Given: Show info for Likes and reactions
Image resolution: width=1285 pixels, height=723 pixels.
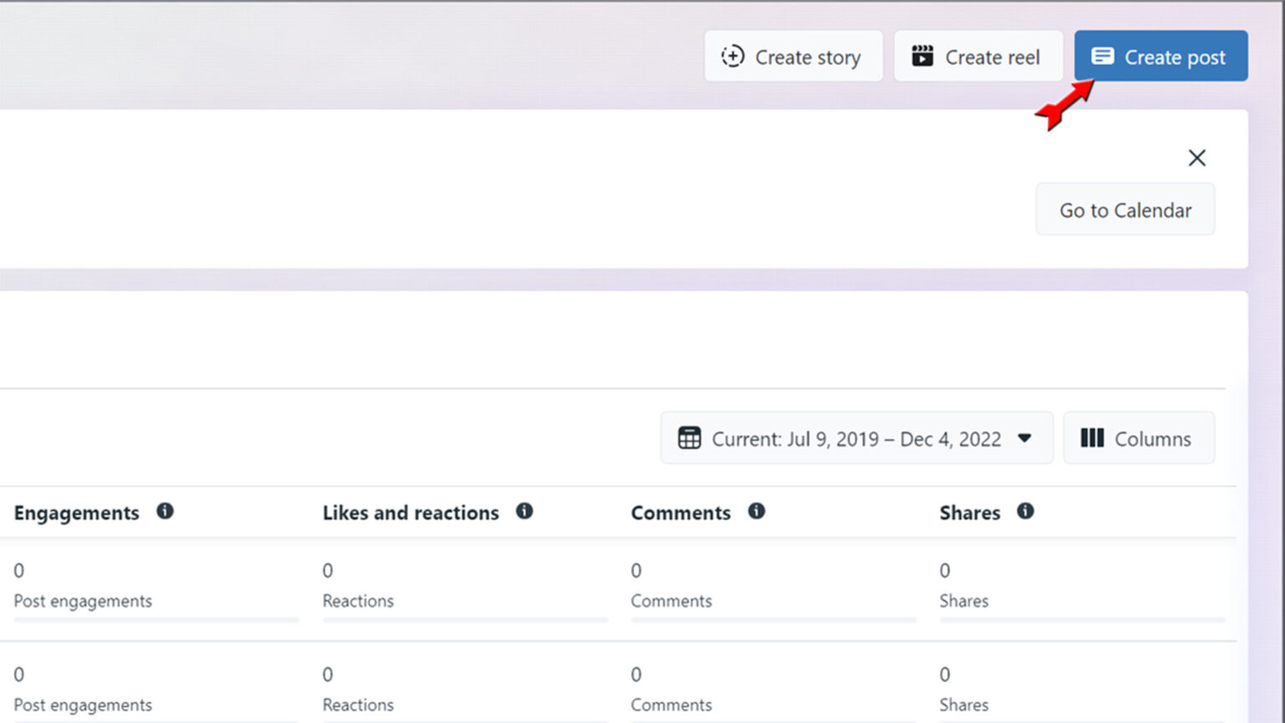Looking at the screenshot, I should pyautogui.click(x=524, y=511).
